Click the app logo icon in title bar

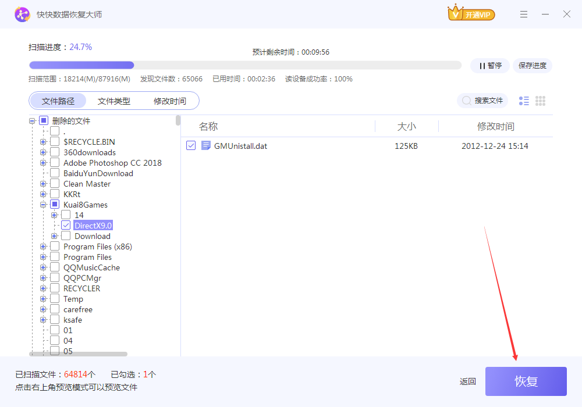(22, 15)
